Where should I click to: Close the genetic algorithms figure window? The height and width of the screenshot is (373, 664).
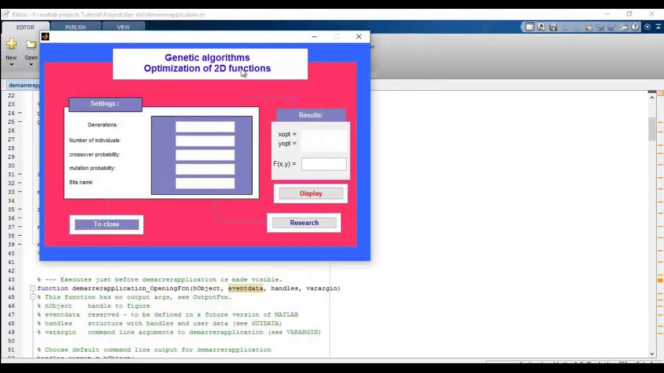pos(358,36)
